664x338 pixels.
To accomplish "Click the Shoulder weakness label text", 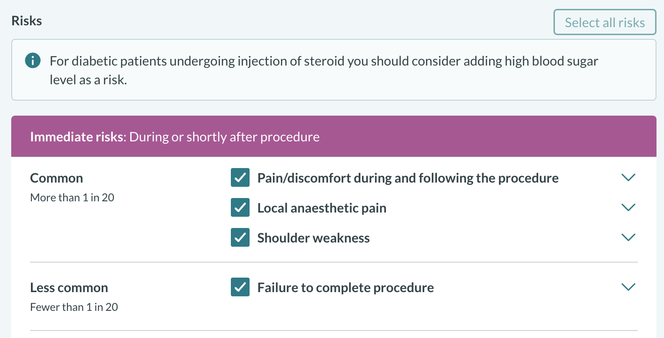I will tap(313, 238).
